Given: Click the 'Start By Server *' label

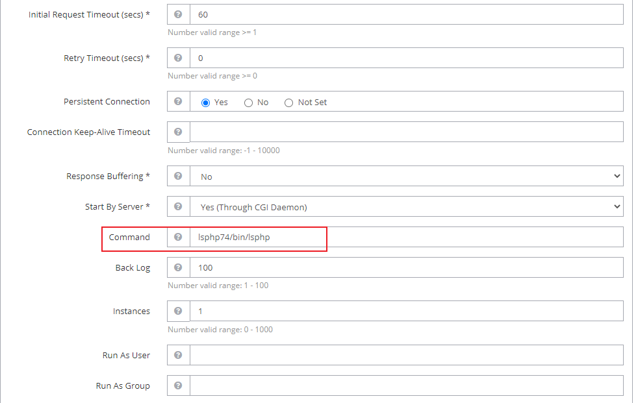Looking at the screenshot, I should pos(118,207).
